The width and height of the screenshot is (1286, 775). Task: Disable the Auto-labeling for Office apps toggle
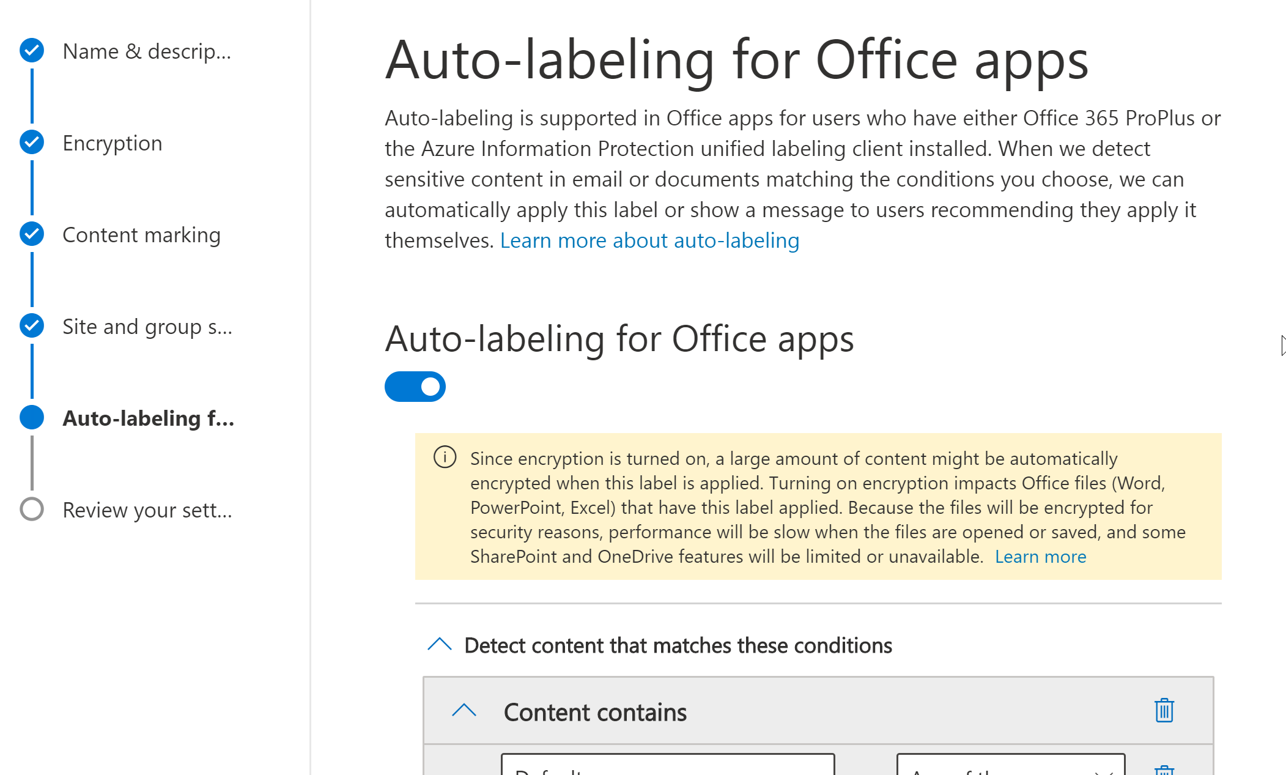click(415, 386)
